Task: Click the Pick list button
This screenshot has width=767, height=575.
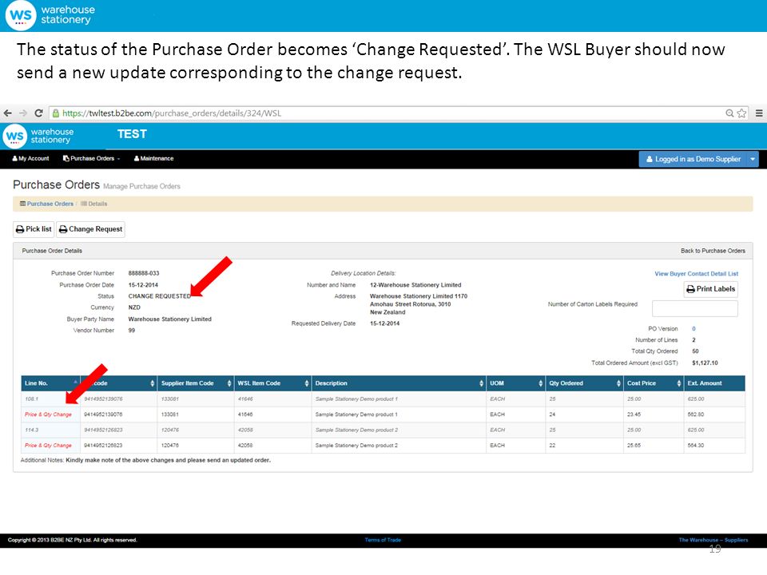Action: (x=34, y=229)
